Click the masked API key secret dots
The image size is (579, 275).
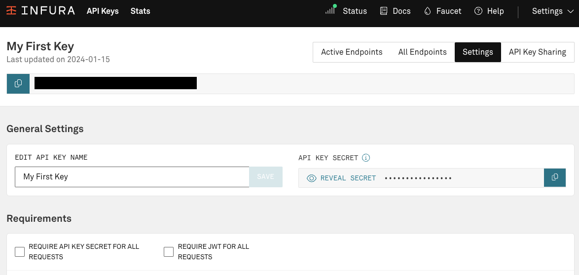pyautogui.click(x=418, y=178)
